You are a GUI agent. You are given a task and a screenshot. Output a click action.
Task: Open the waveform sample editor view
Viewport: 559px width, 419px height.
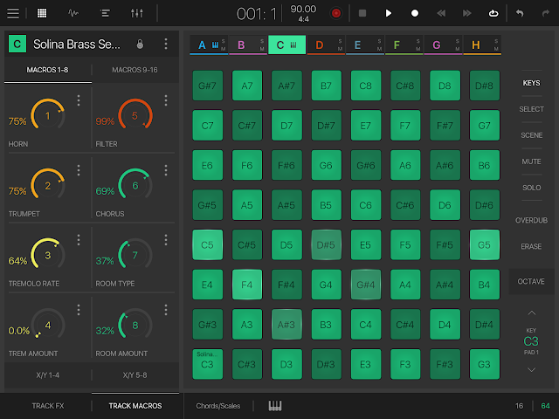click(x=73, y=13)
